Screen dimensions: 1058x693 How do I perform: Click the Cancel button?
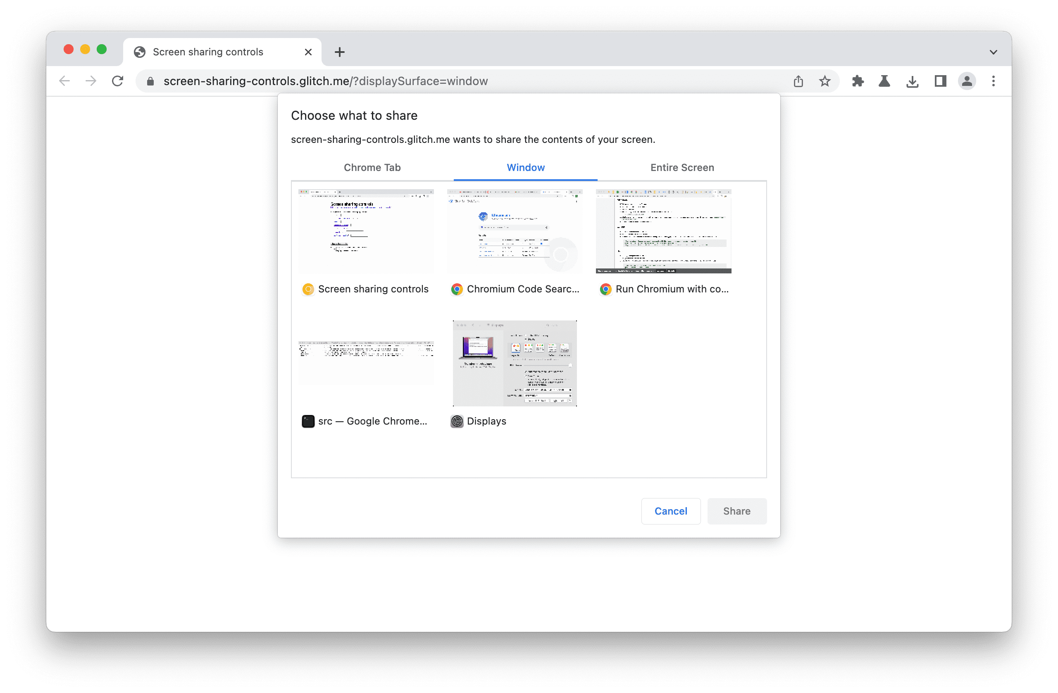[670, 510]
